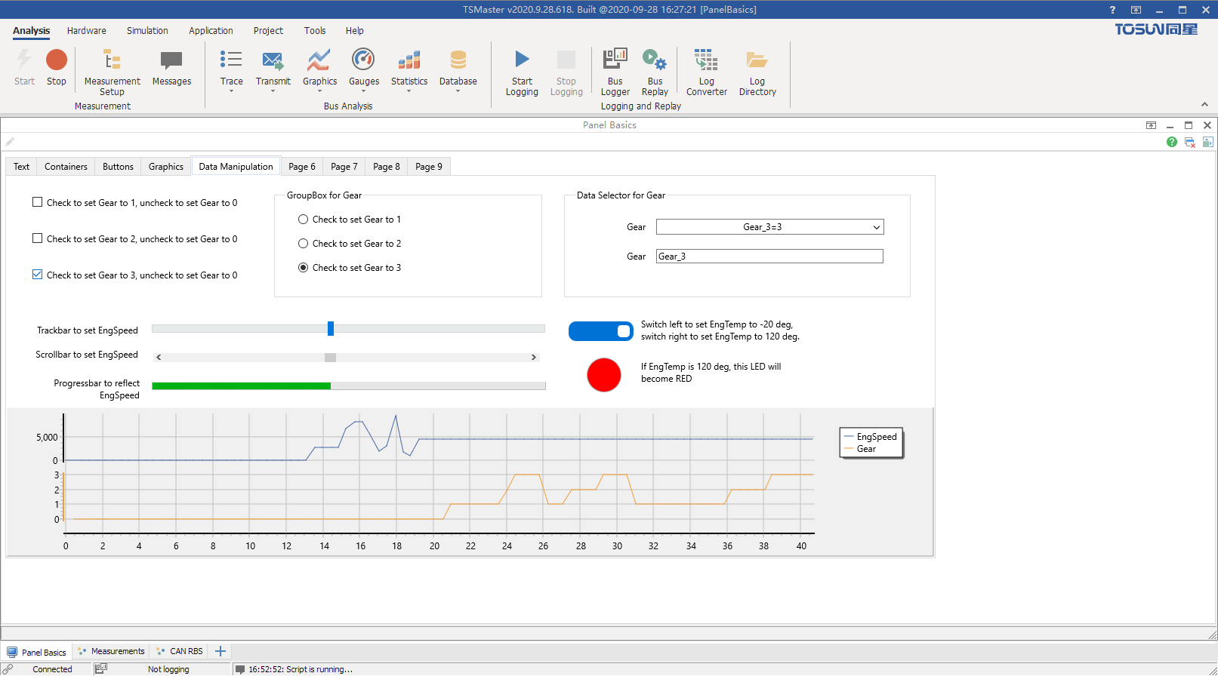Image resolution: width=1218 pixels, height=676 pixels.
Task: Open the Project ribbon tab
Action: (268, 31)
